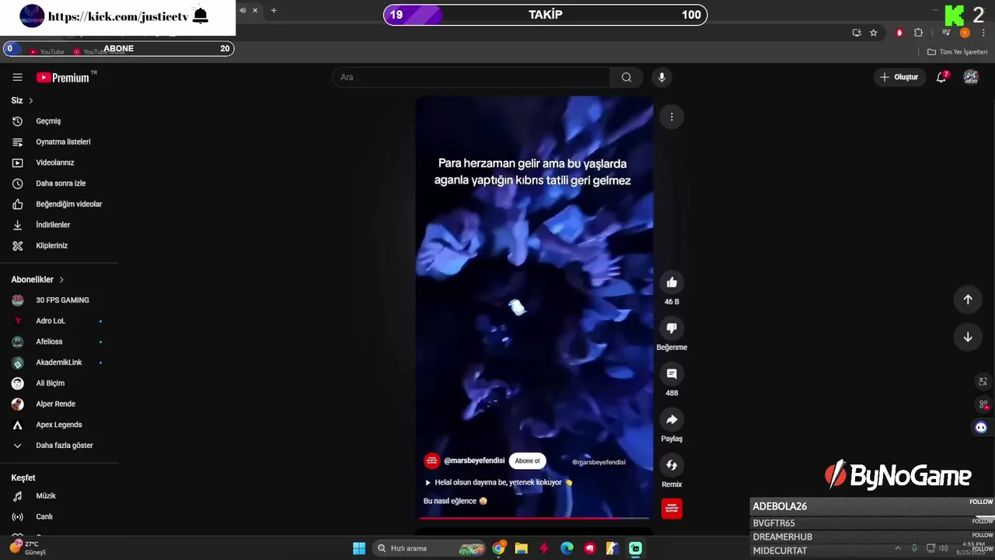Seek on the Short's red progress bar
This screenshot has width=995, height=560.
tap(534, 518)
